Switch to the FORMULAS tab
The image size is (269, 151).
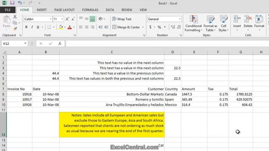point(90,10)
